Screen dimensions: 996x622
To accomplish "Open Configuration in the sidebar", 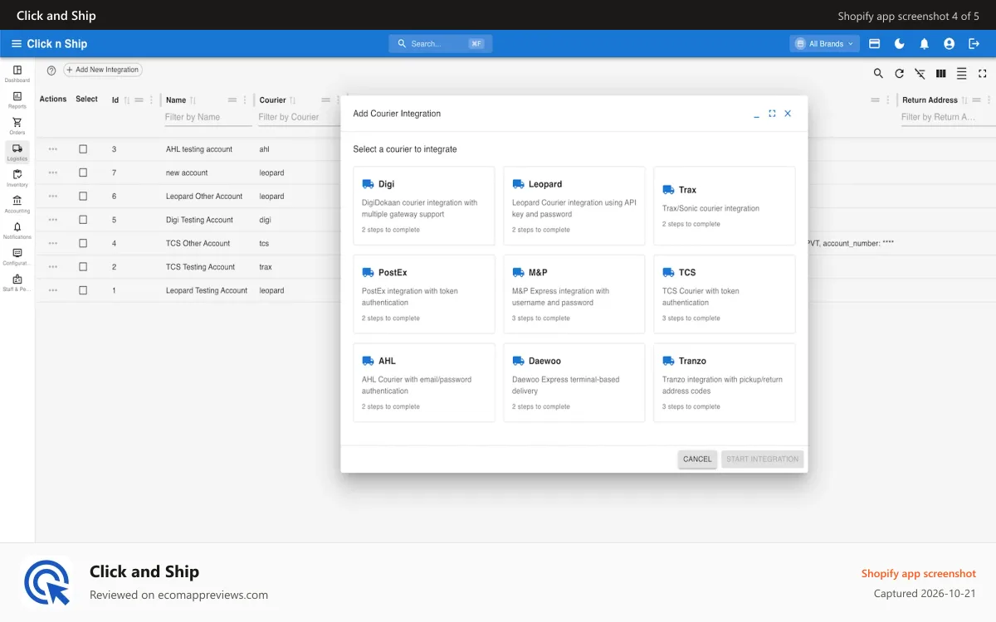I will tap(17, 256).
